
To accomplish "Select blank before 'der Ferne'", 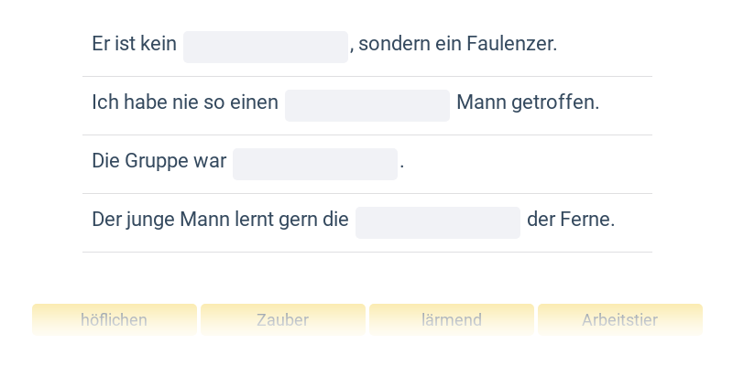I will click(438, 222).
